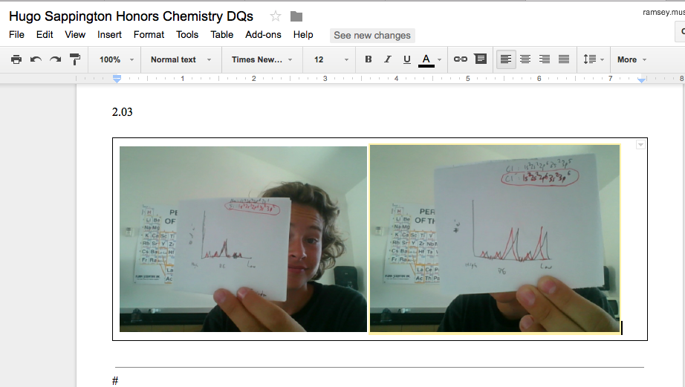685x387 pixels.
Task: Center align the text
Action: click(525, 59)
